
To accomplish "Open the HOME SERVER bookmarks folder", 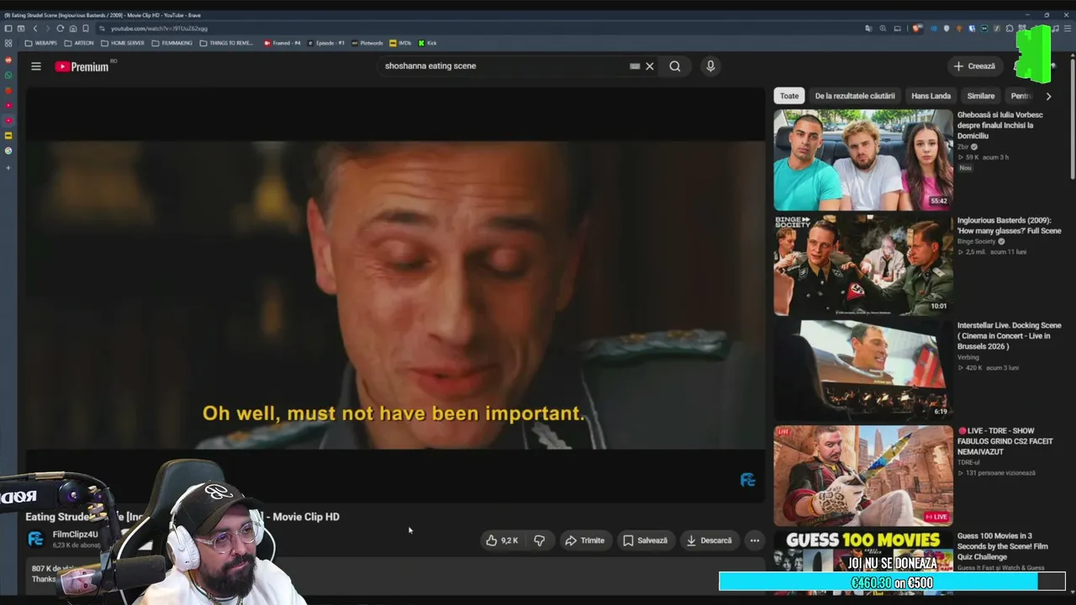I will [x=123, y=43].
